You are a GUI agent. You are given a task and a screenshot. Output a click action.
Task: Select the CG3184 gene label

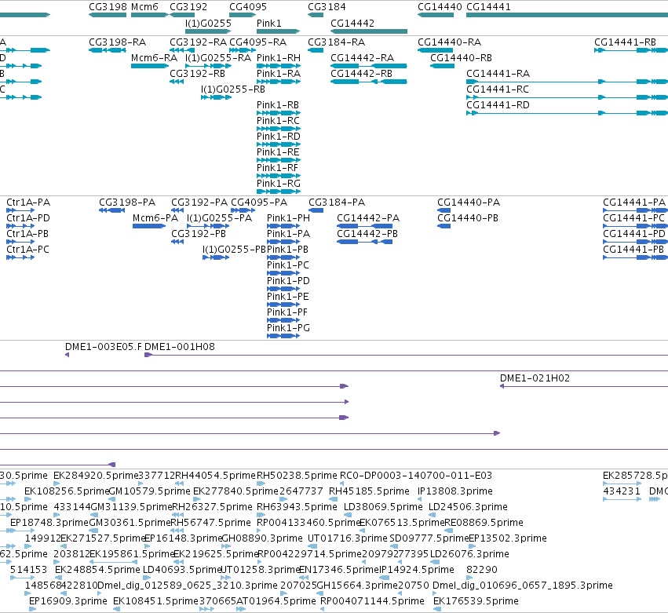(327, 7)
